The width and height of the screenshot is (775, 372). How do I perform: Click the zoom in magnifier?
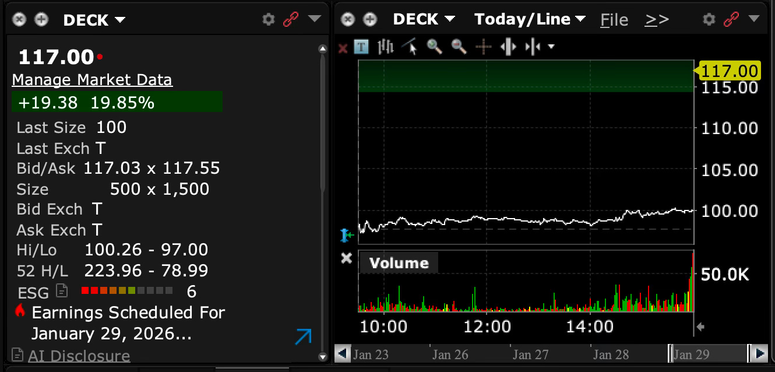coord(434,47)
